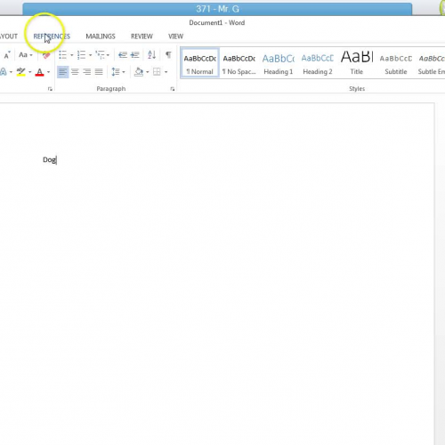Click the line and paragraph spacing icon
Viewport: 445px width, 445px height.
click(116, 72)
